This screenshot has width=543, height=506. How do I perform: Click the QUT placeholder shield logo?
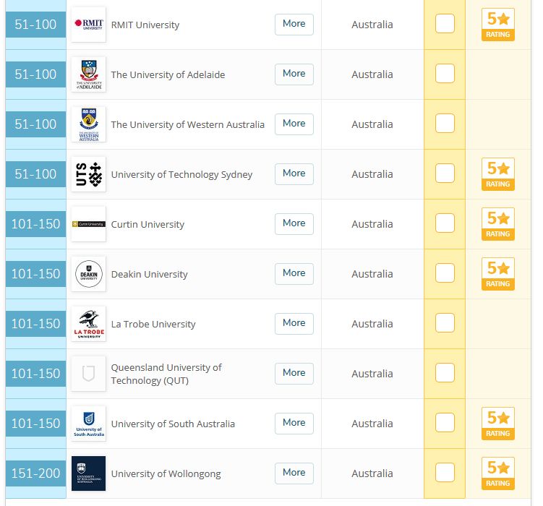88,374
